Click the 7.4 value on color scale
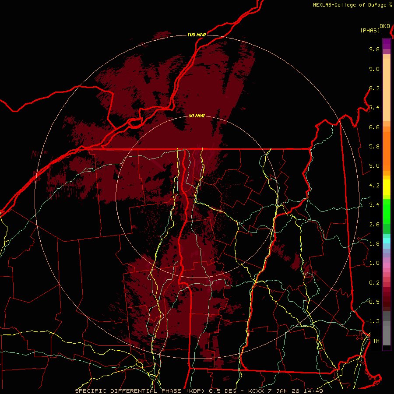 point(374,108)
